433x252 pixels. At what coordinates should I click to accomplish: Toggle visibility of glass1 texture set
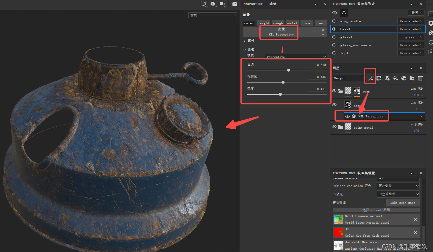tap(335, 37)
